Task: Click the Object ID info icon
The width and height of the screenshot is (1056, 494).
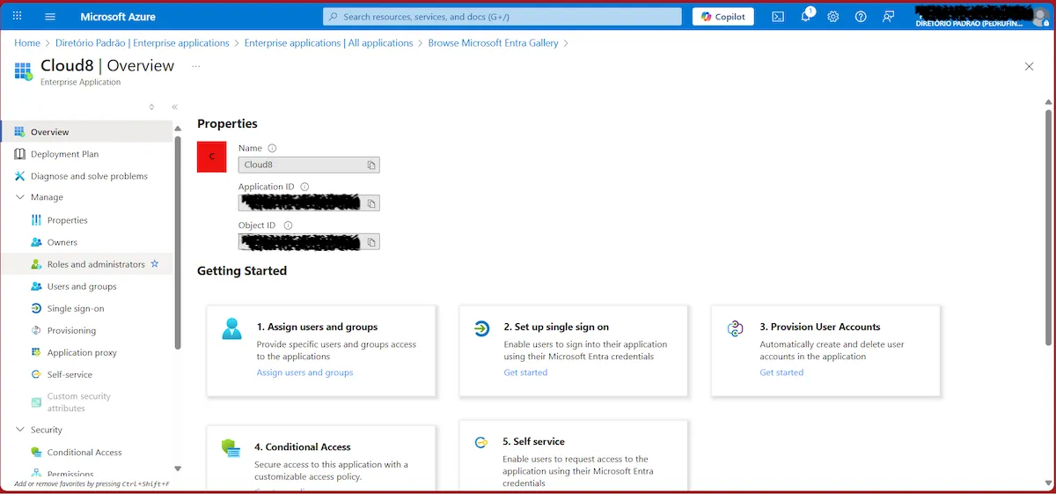Action: pyautogui.click(x=288, y=225)
